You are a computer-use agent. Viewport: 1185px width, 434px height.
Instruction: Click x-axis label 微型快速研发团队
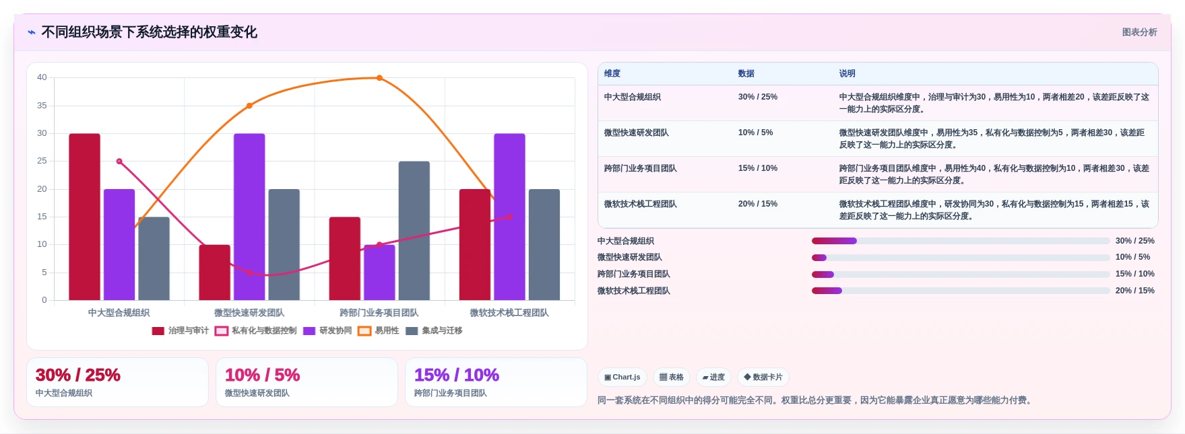[x=249, y=313]
